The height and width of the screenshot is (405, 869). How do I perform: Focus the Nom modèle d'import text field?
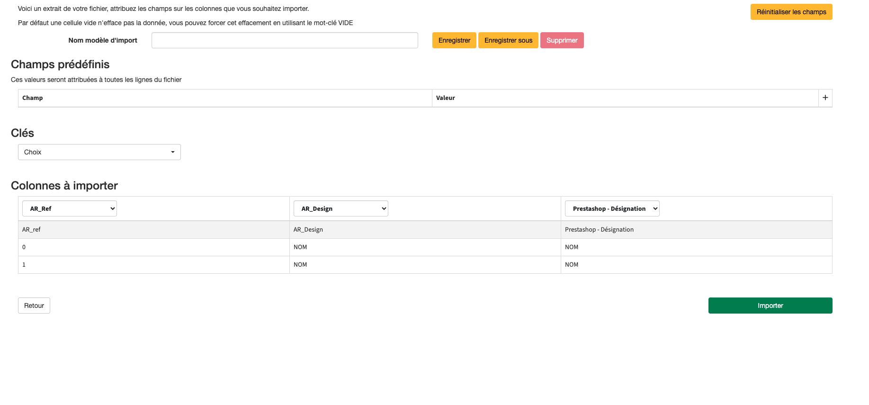[x=285, y=40]
